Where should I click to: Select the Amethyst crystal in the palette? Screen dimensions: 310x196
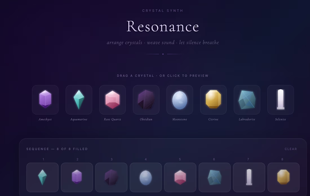[x=45, y=100]
